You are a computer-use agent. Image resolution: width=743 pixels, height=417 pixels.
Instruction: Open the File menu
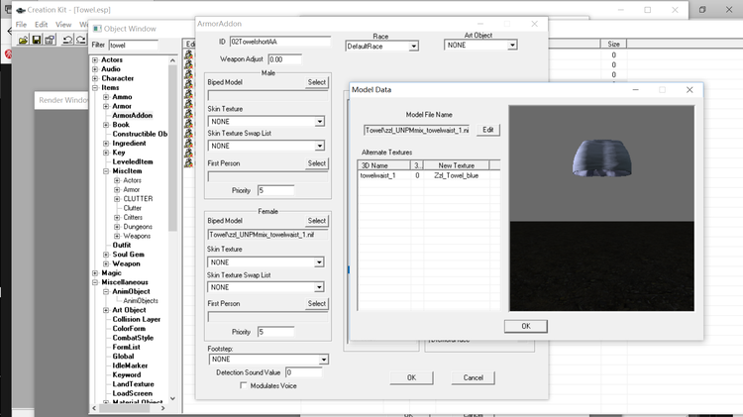pos(22,24)
